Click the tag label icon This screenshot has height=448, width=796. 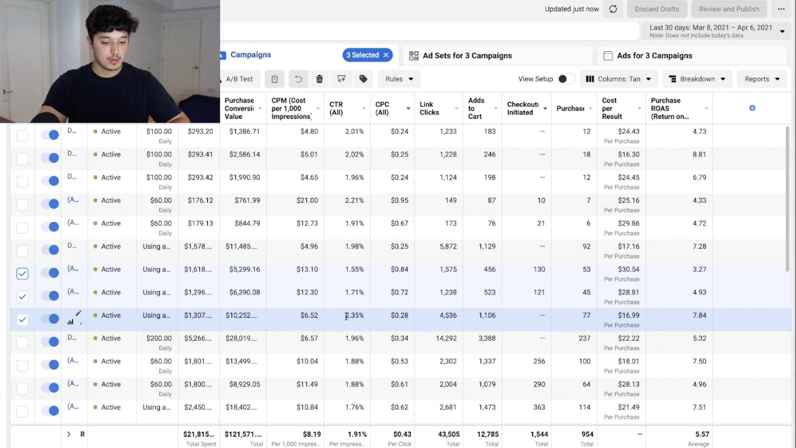pyautogui.click(x=363, y=79)
